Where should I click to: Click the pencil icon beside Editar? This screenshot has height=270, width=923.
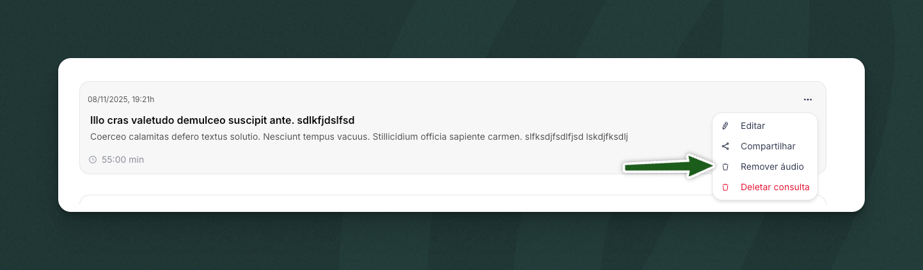pos(725,126)
